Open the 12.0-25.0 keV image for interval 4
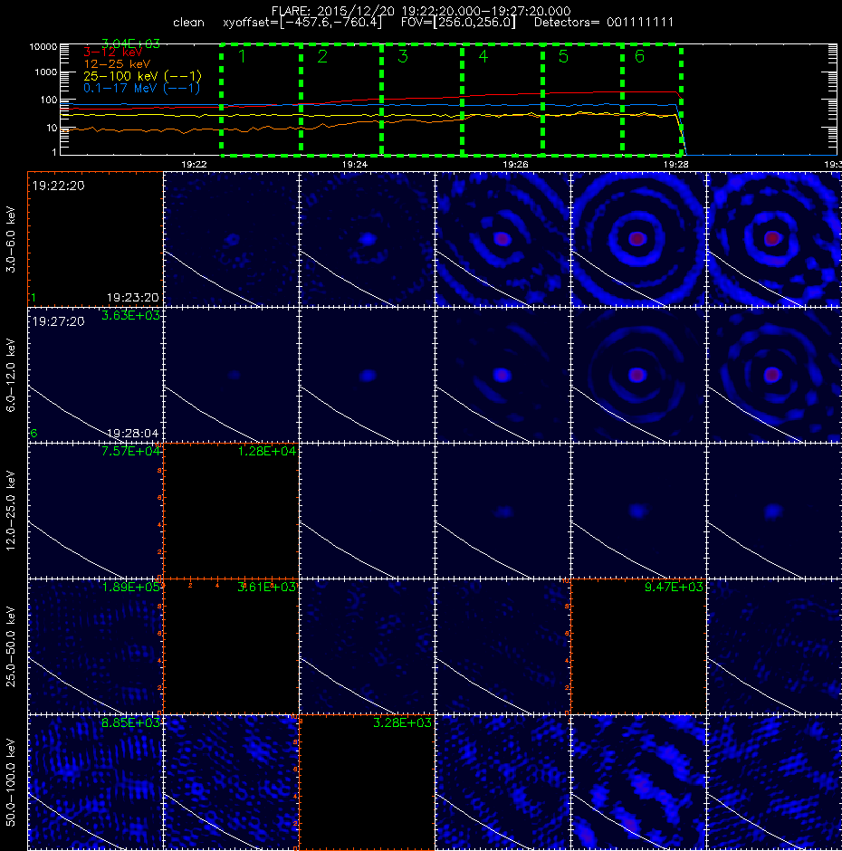The image size is (842, 851). [x=502, y=511]
